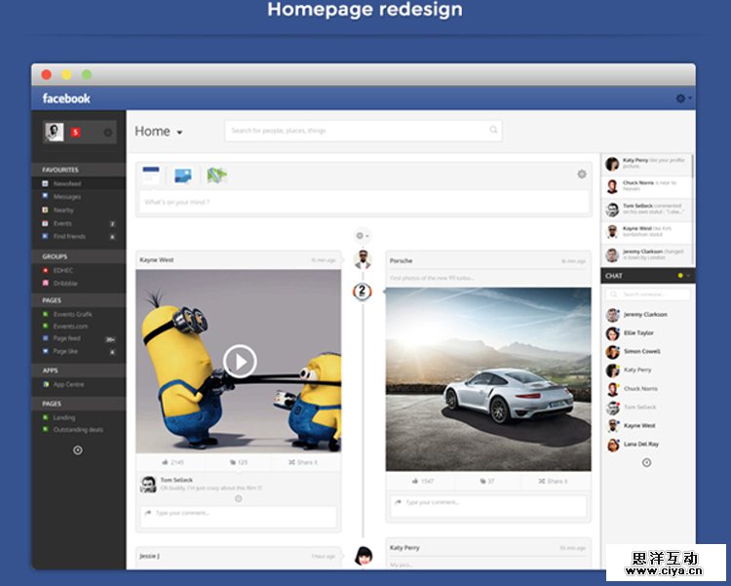Click the search magnifier icon
This screenshot has height=586, width=731.
pos(493,130)
